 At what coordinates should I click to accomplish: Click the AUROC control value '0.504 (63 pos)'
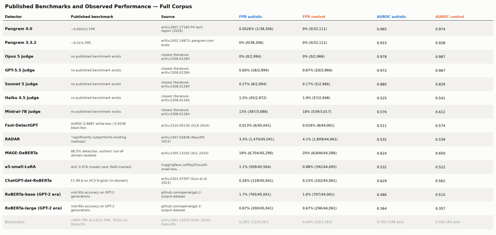click(x=448, y=222)
